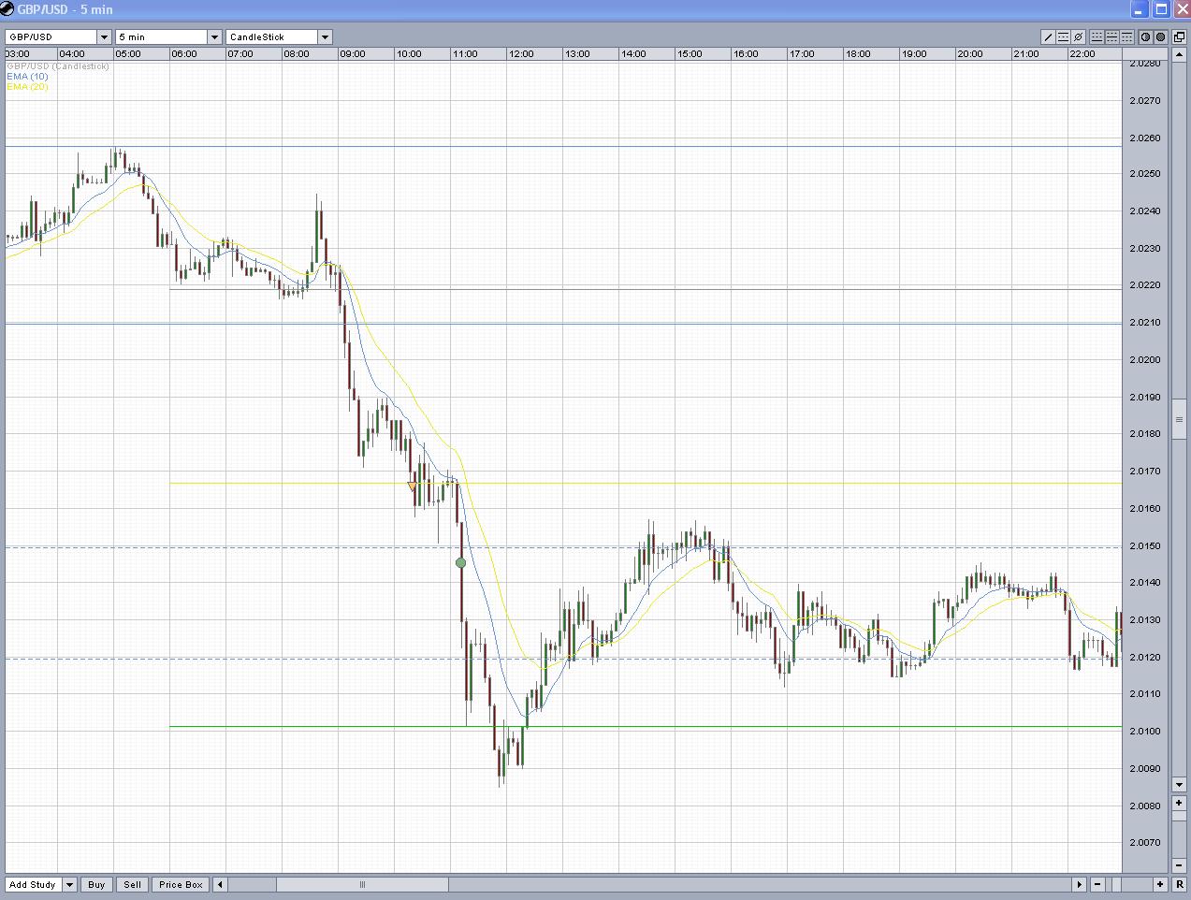Click the 09:00 time axis label

point(353,54)
